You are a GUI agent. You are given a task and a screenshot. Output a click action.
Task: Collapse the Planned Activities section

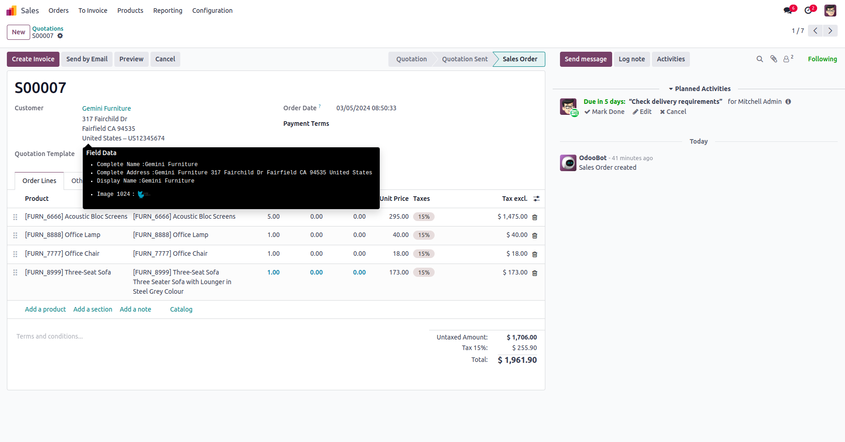[x=700, y=89]
